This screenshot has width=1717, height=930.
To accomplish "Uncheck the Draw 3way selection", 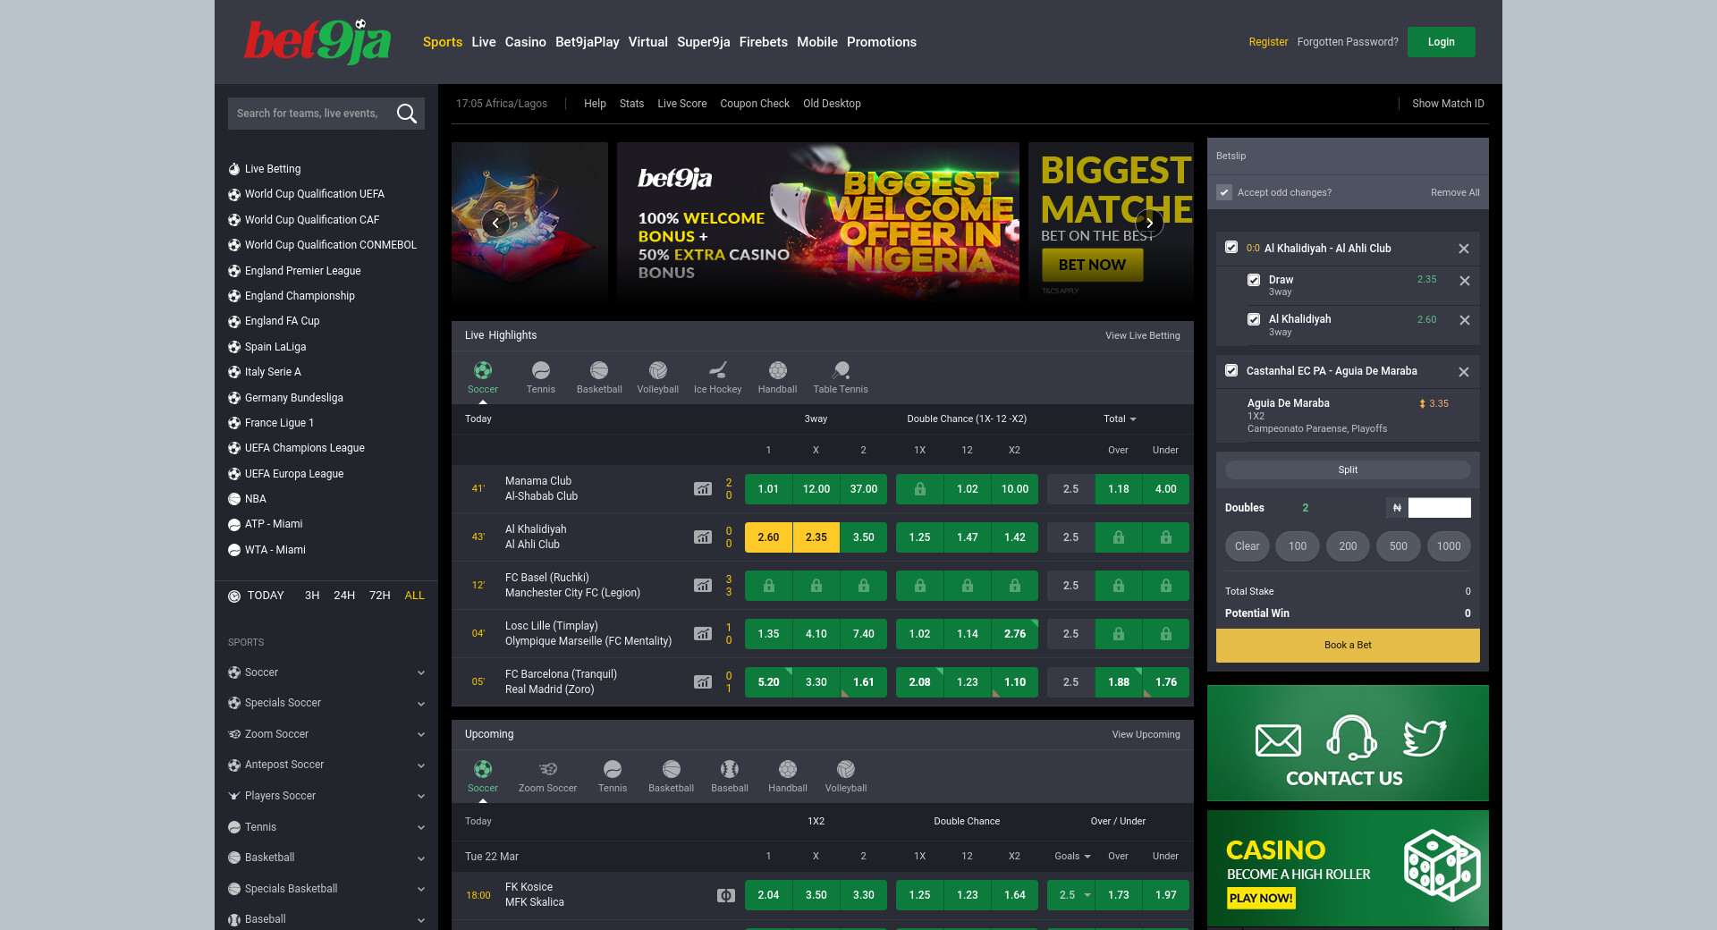I will tap(1254, 280).
